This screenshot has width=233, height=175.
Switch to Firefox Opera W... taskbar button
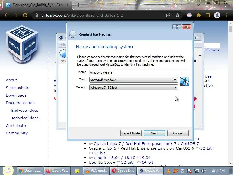57,171
